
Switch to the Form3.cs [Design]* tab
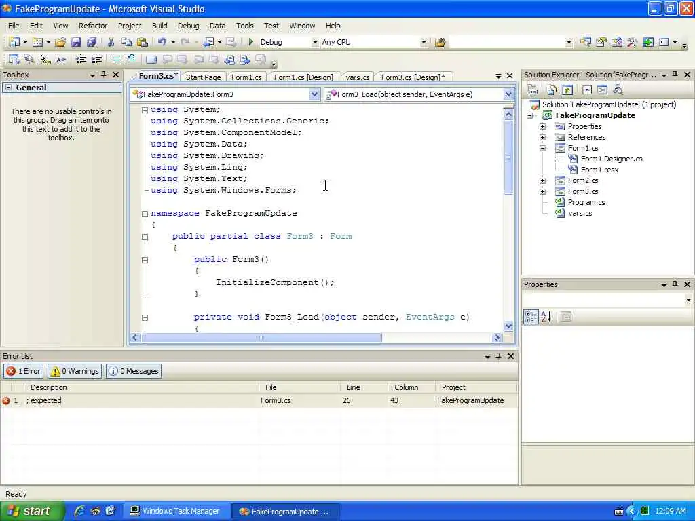coord(413,77)
